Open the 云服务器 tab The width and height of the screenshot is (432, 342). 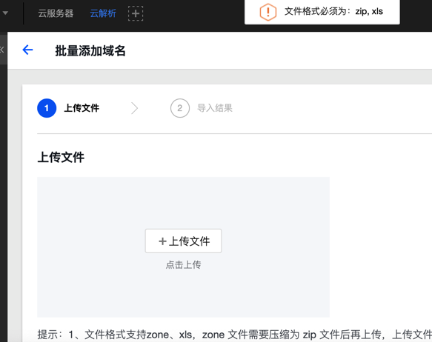pos(56,13)
